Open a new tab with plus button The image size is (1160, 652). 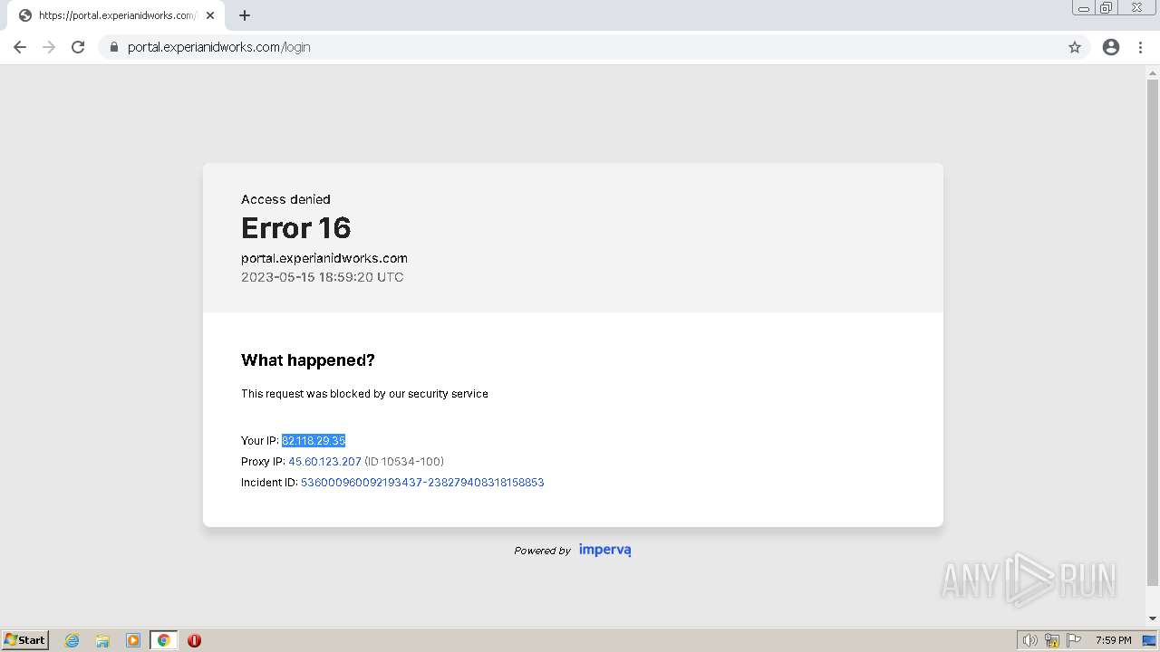point(245,15)
